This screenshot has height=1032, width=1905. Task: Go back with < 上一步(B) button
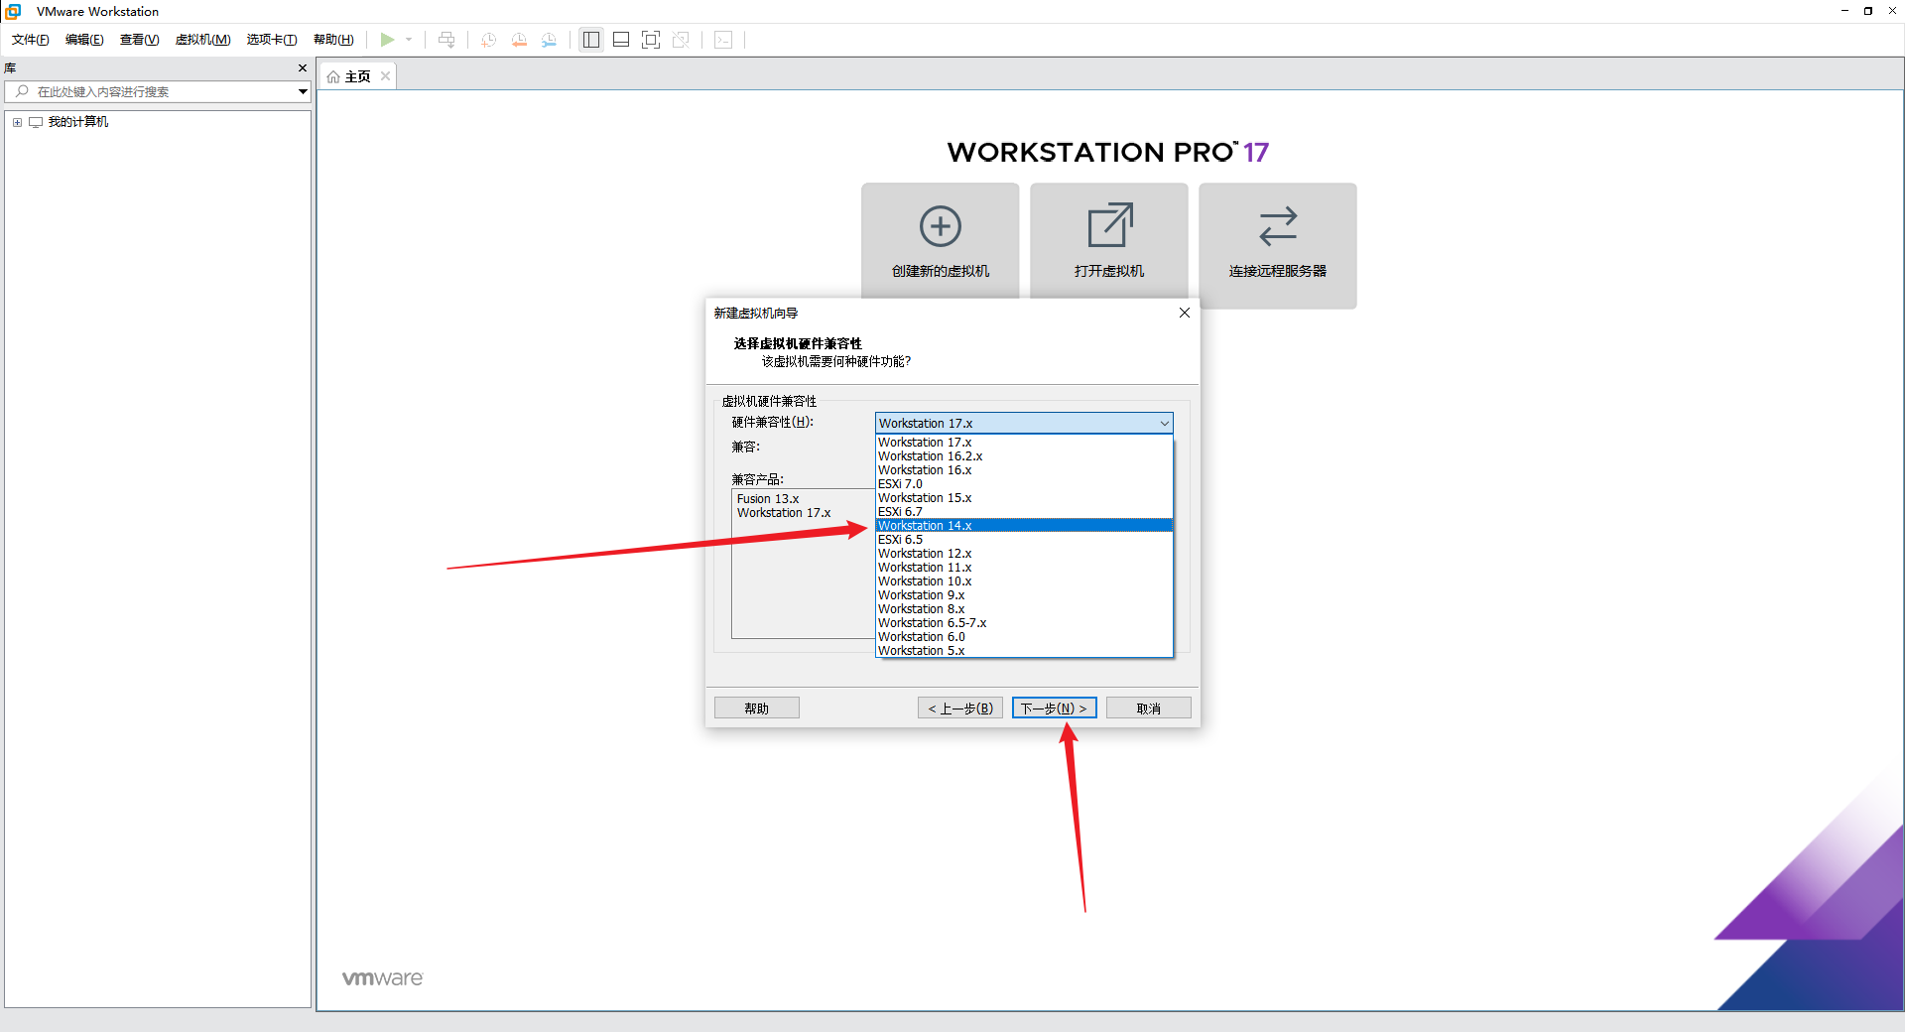point(960,709)
